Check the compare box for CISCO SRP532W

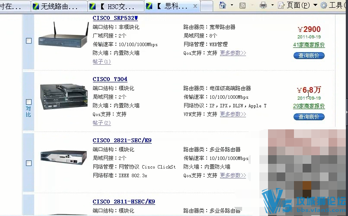click(29, 41)
